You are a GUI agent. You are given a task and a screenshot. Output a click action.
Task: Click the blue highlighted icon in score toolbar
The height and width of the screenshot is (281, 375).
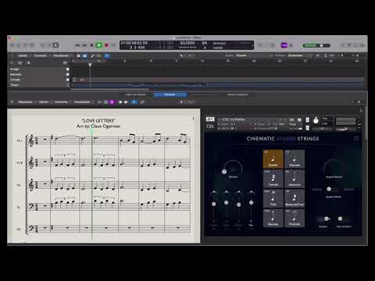point(134,102)
